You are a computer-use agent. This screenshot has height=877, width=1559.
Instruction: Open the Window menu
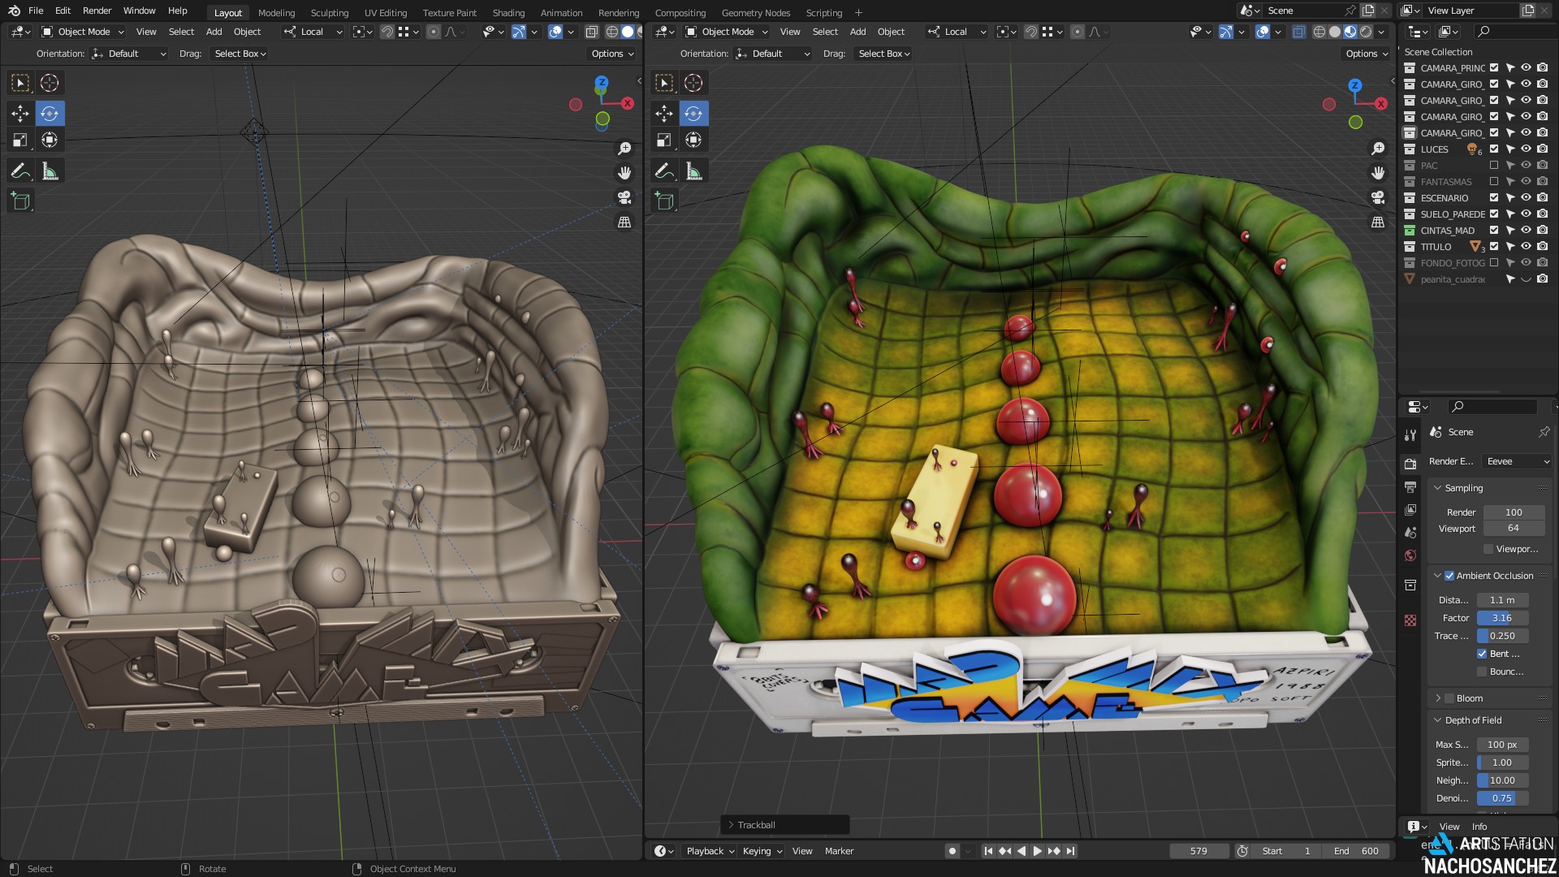click(139, 11)
